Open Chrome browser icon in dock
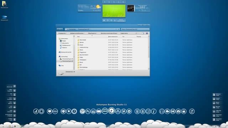 coord(82,111)
